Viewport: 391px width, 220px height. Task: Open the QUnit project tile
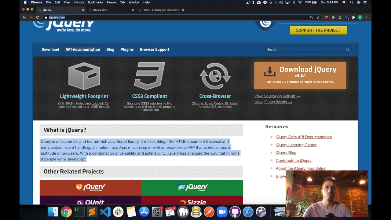pyautogui.click(x=90, y=200)
